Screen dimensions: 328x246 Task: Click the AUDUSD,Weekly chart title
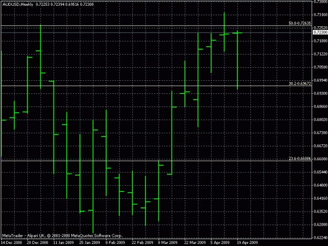point(18,4)
